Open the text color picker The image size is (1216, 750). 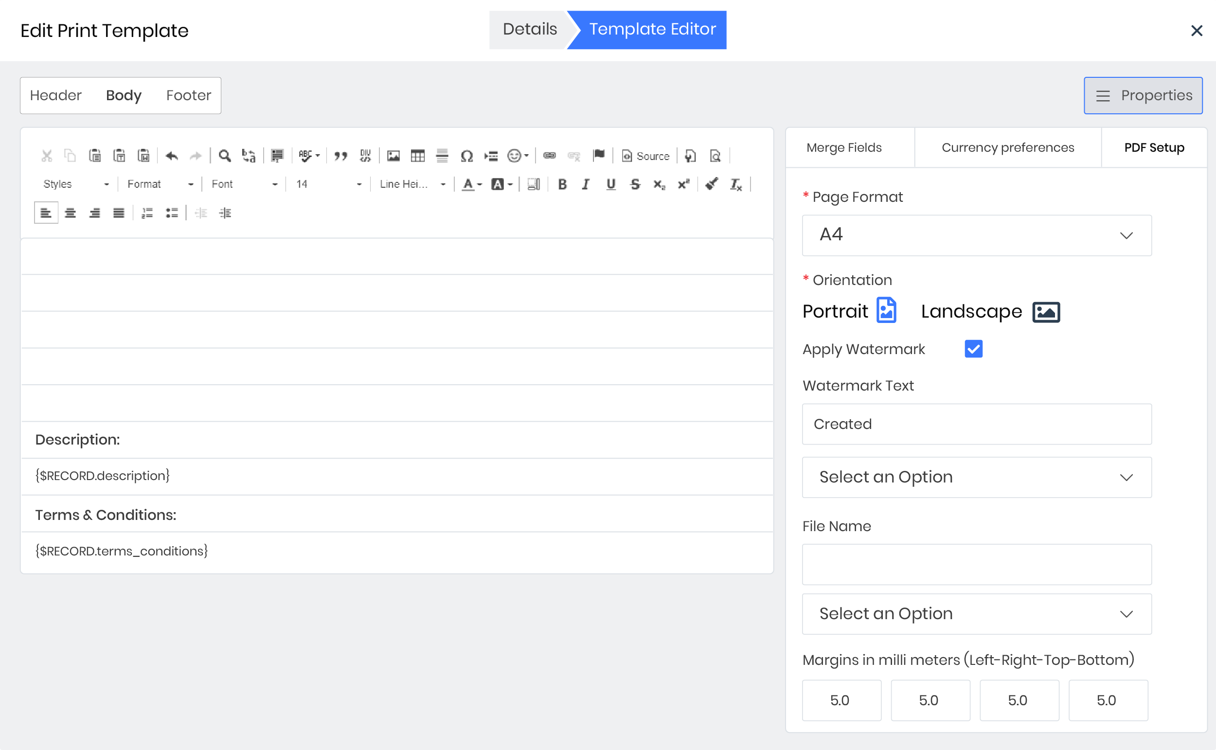471,184
